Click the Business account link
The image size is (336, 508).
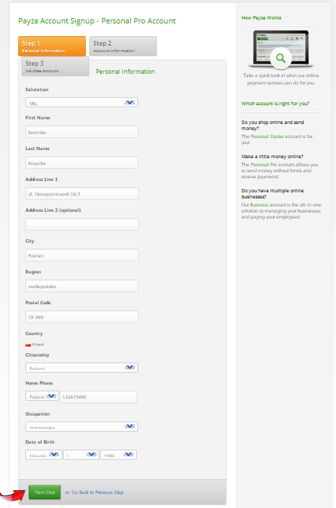pyautogui.click(x=259, y=205)
